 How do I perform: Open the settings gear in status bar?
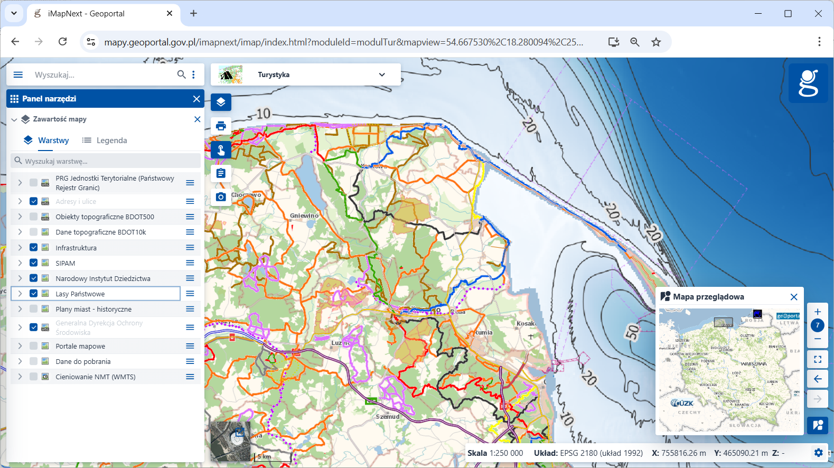[818, 453]
